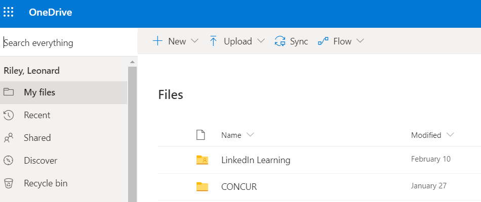Viewport: 481px width, 202px height.
Task: Expand the Modified column chevron
Action: pyautogui.click(x=450, y=135)
